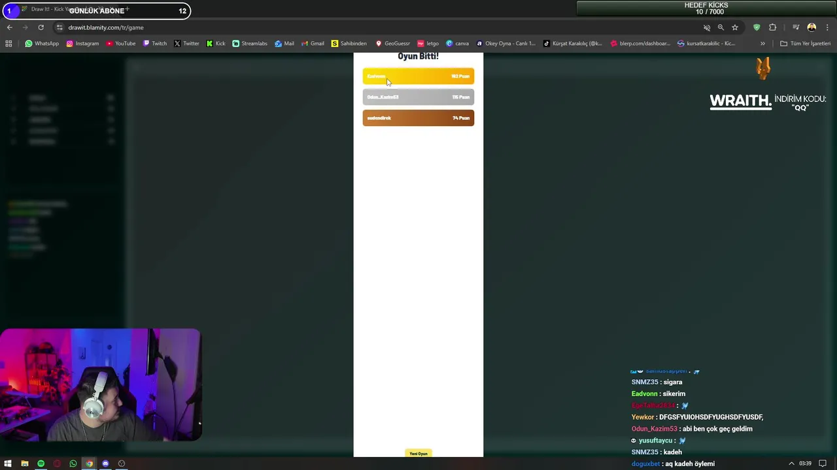Click the HEDEF KICKS 10 / 7000 goal bar
This screenshot has height=470, width=837.
[x=706, y=8]
